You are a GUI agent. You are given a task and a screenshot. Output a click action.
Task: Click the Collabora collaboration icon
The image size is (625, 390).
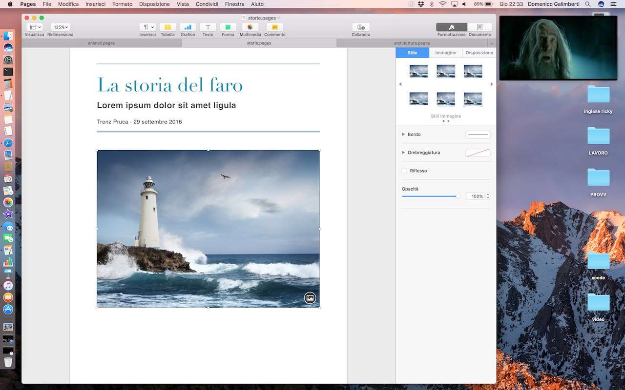(x=361, y=27)
